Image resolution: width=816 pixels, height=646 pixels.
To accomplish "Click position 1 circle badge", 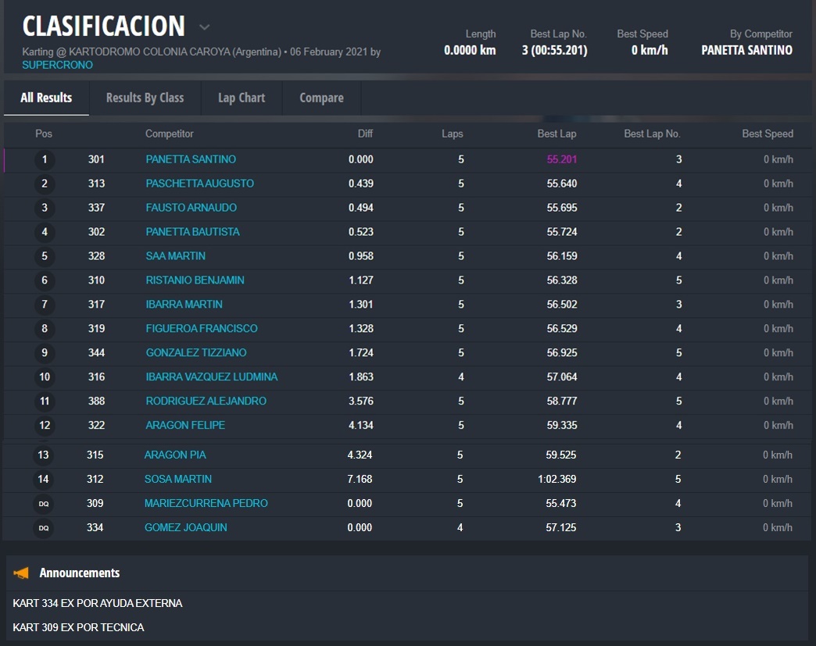I will click(x=45, y=159).
